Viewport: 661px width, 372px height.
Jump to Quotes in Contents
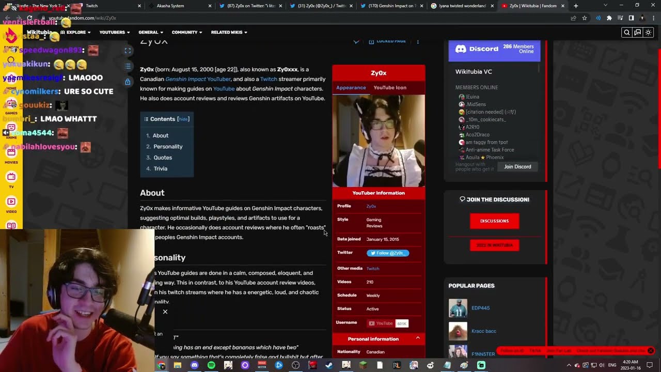click(163, 158)
